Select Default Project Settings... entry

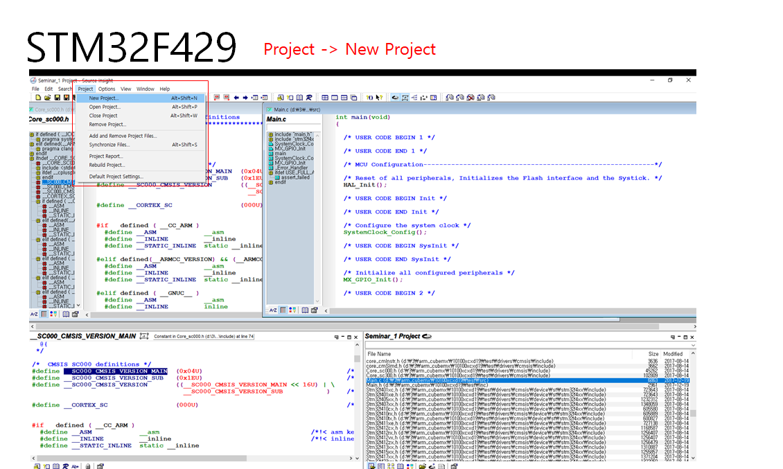140,177
